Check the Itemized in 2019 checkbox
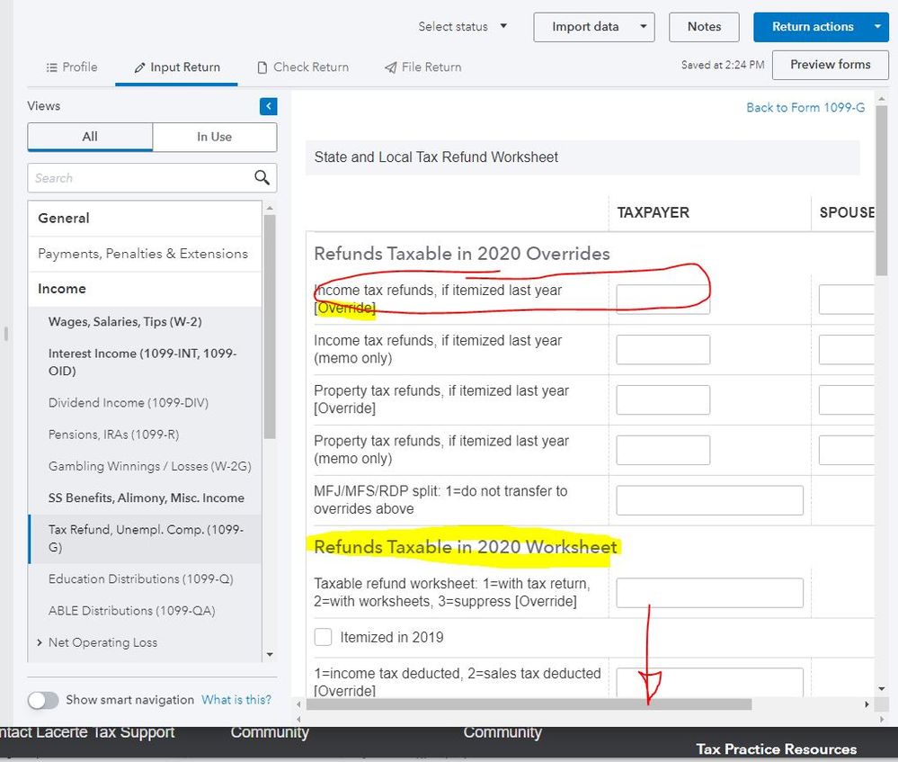The image size is (898, 762). click(323, 637)
